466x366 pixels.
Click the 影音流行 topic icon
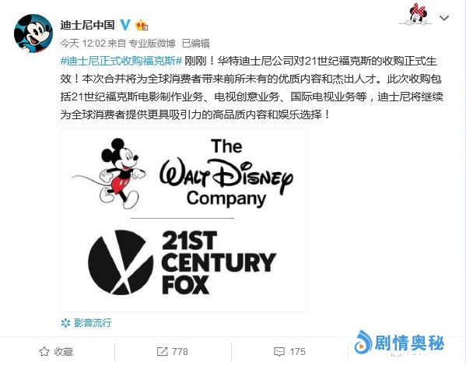point(65,323)
